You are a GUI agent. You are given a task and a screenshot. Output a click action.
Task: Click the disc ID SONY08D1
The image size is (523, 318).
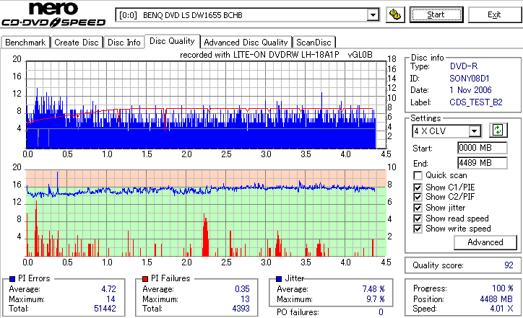[470, 79]
